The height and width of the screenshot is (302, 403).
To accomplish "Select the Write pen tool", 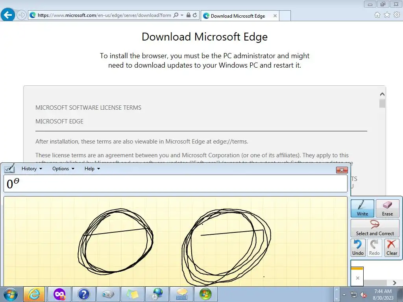I will tap(362, 208).
